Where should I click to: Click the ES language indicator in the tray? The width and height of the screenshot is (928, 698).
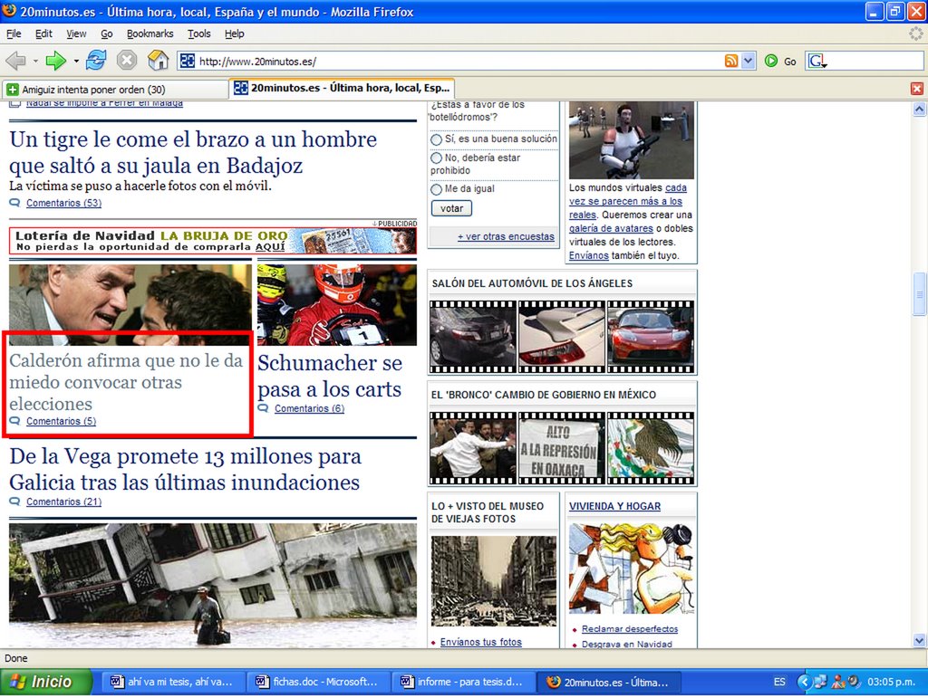[x=779, y=682]
